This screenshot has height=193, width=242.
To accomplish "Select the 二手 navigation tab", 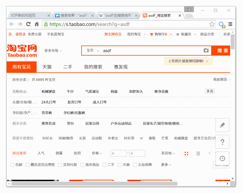I will coord(68,67).
